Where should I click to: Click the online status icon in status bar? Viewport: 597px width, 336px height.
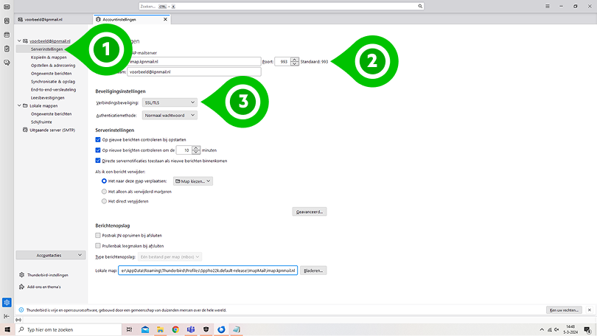point(18,320)
